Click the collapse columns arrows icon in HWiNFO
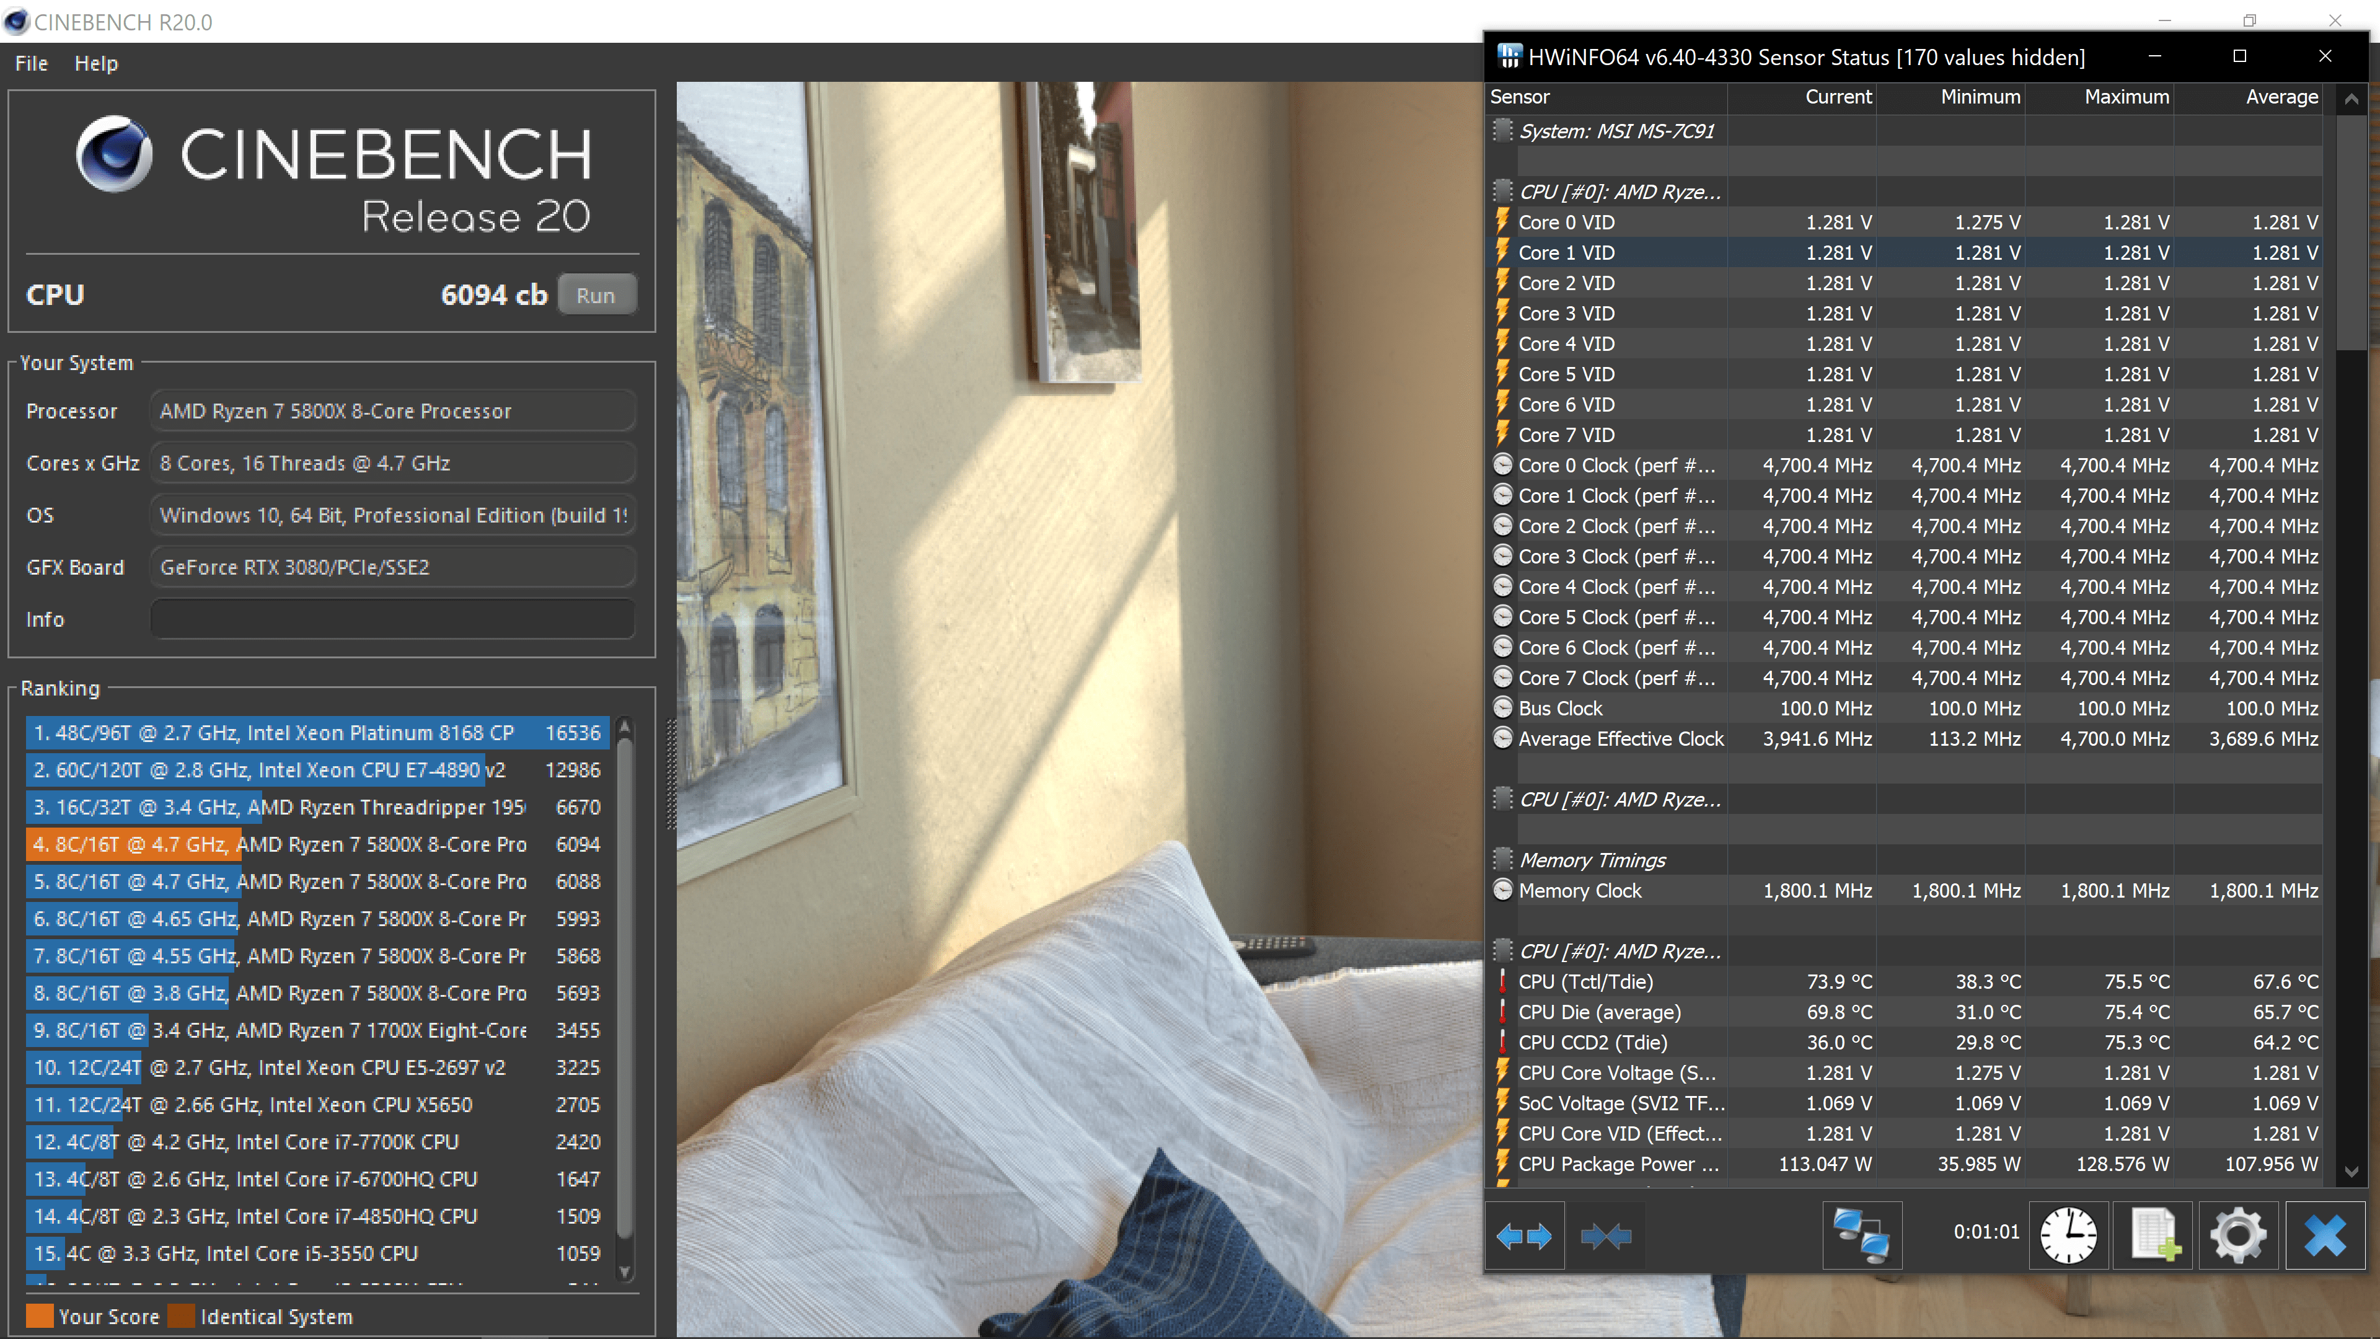2380x1339 pixels. (x=1606, y=1235)
